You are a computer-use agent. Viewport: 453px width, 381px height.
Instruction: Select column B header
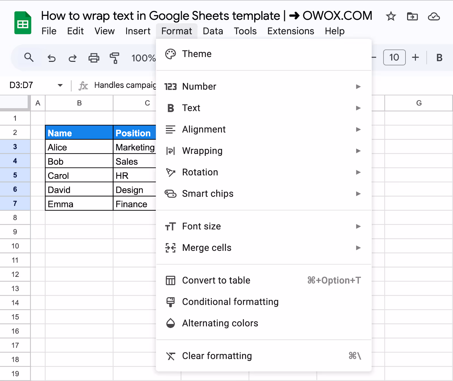coord(79,103)
